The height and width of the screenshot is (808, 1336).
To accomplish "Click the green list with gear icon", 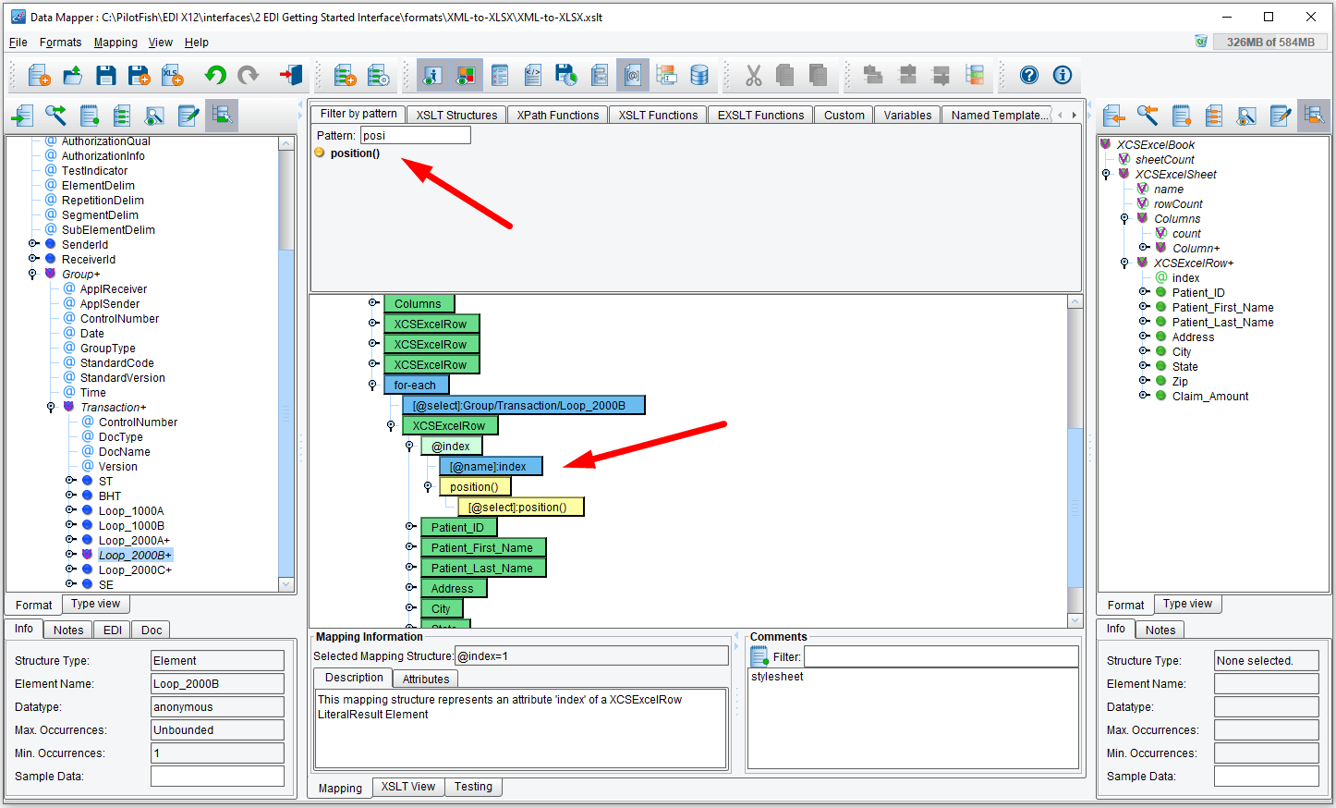I will click(x=378, y=75).
